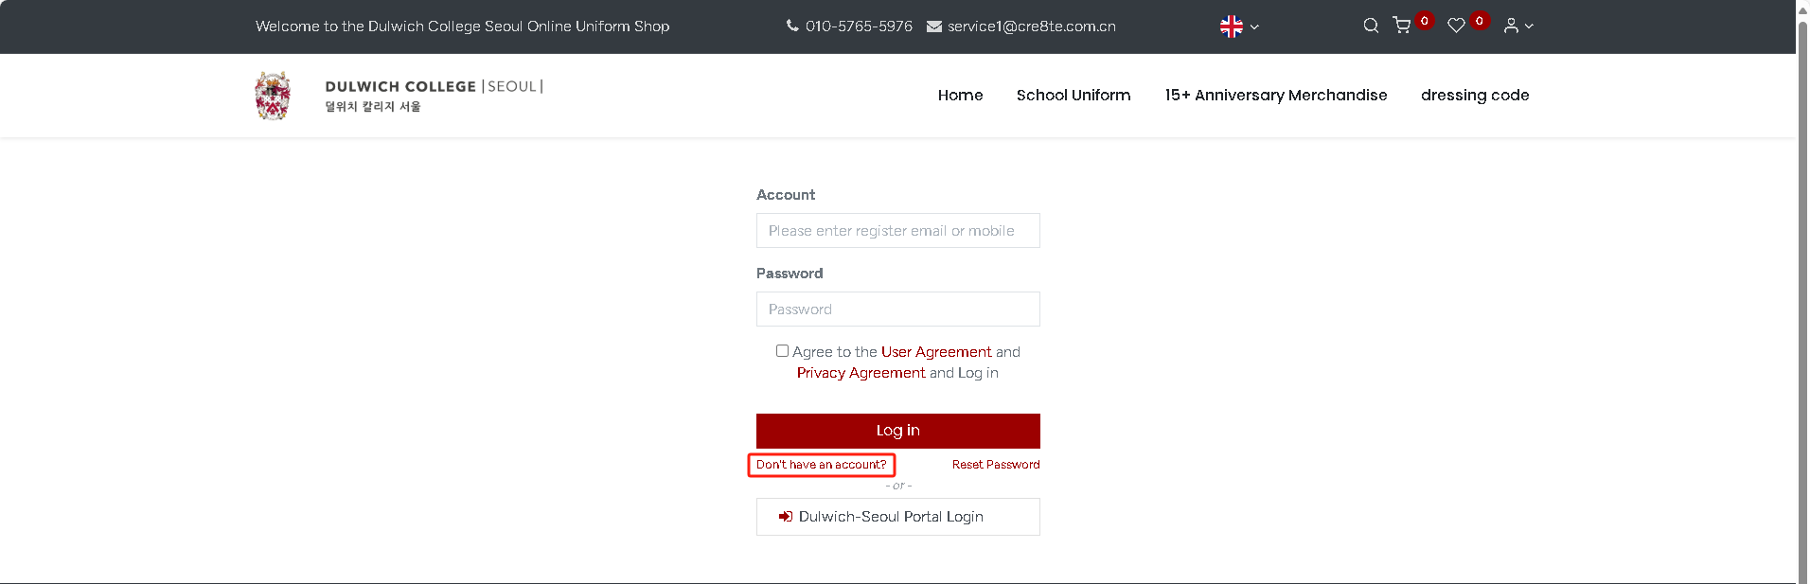
Task: Click the Password input field
Action: point(897,310)
